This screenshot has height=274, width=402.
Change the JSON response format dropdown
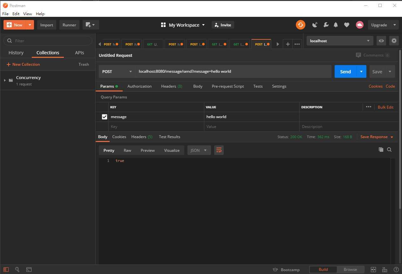199,150
